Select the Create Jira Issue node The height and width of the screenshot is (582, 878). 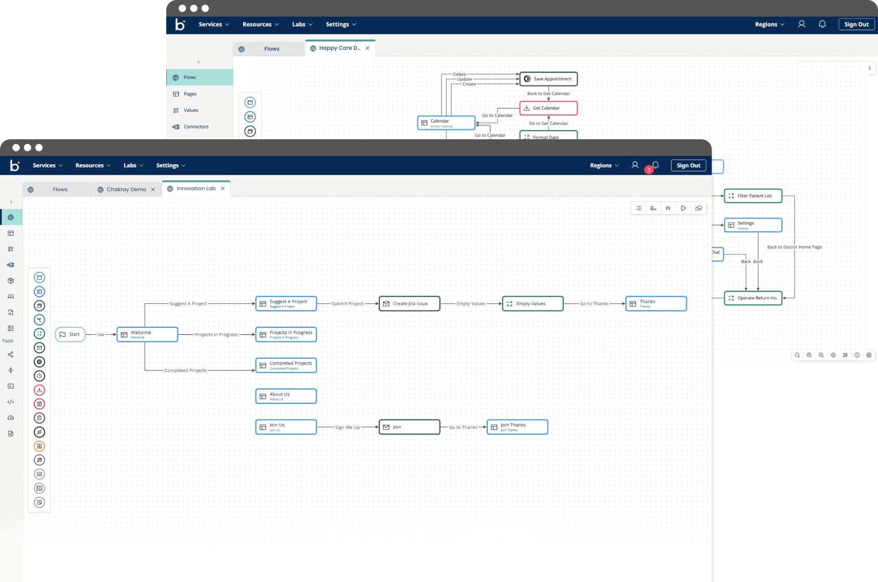click(409, 303)
